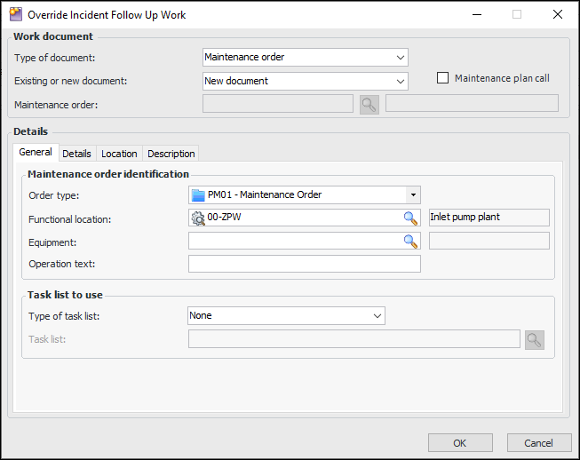Click the functional location gear icon

(198, 218)
